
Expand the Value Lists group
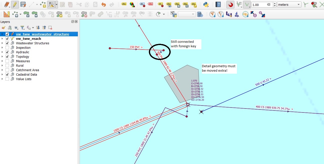(x=2, y=79)
